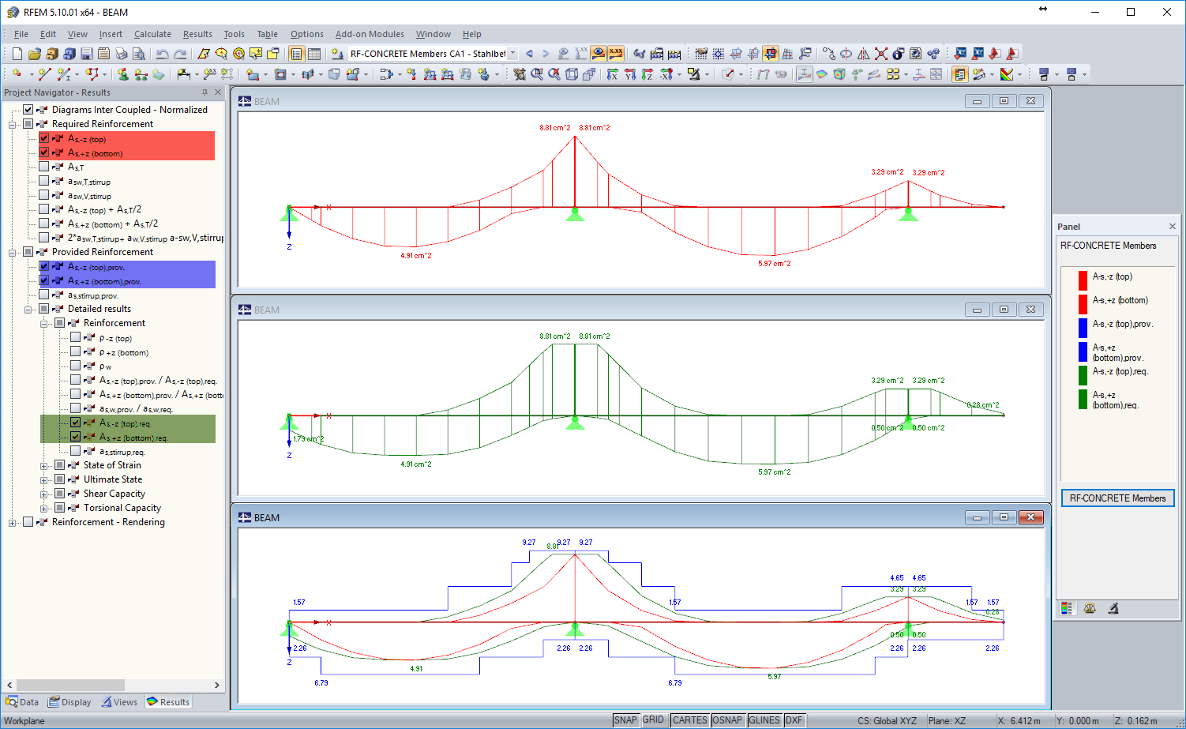The image size is (1186, 729).
Task: Open a file with the folder icon
Action: [x=34, y=54]
